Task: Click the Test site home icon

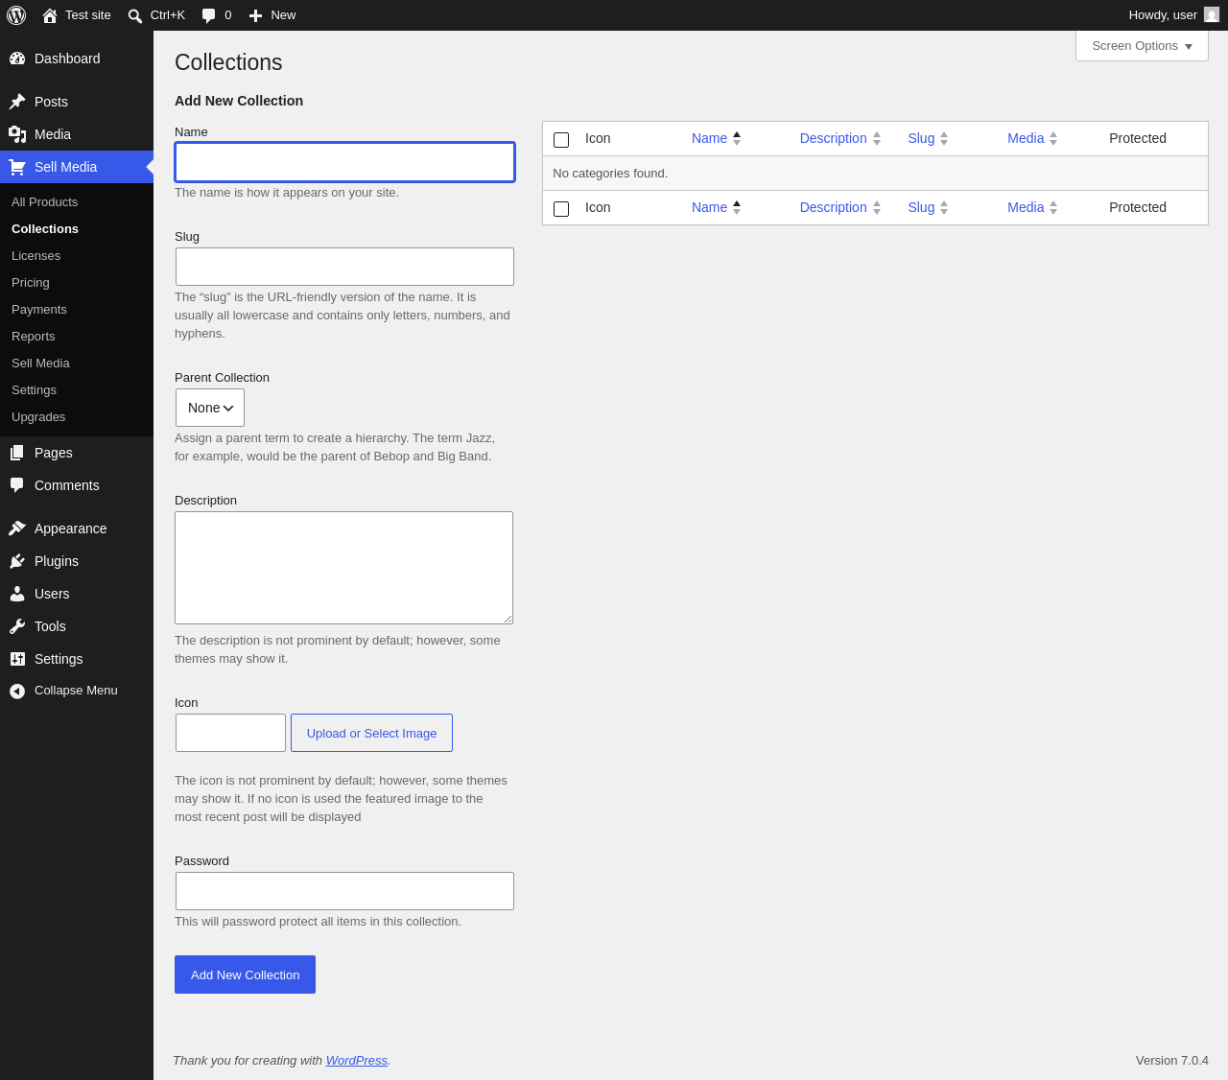Action: (x=50, y=15)
